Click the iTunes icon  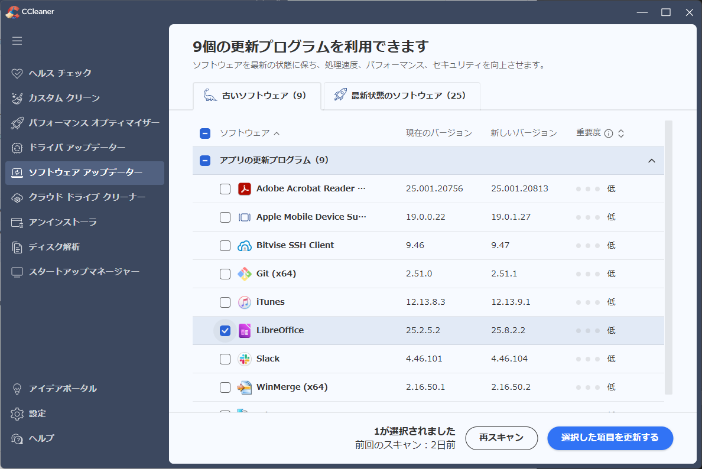[x=244, y=302]
